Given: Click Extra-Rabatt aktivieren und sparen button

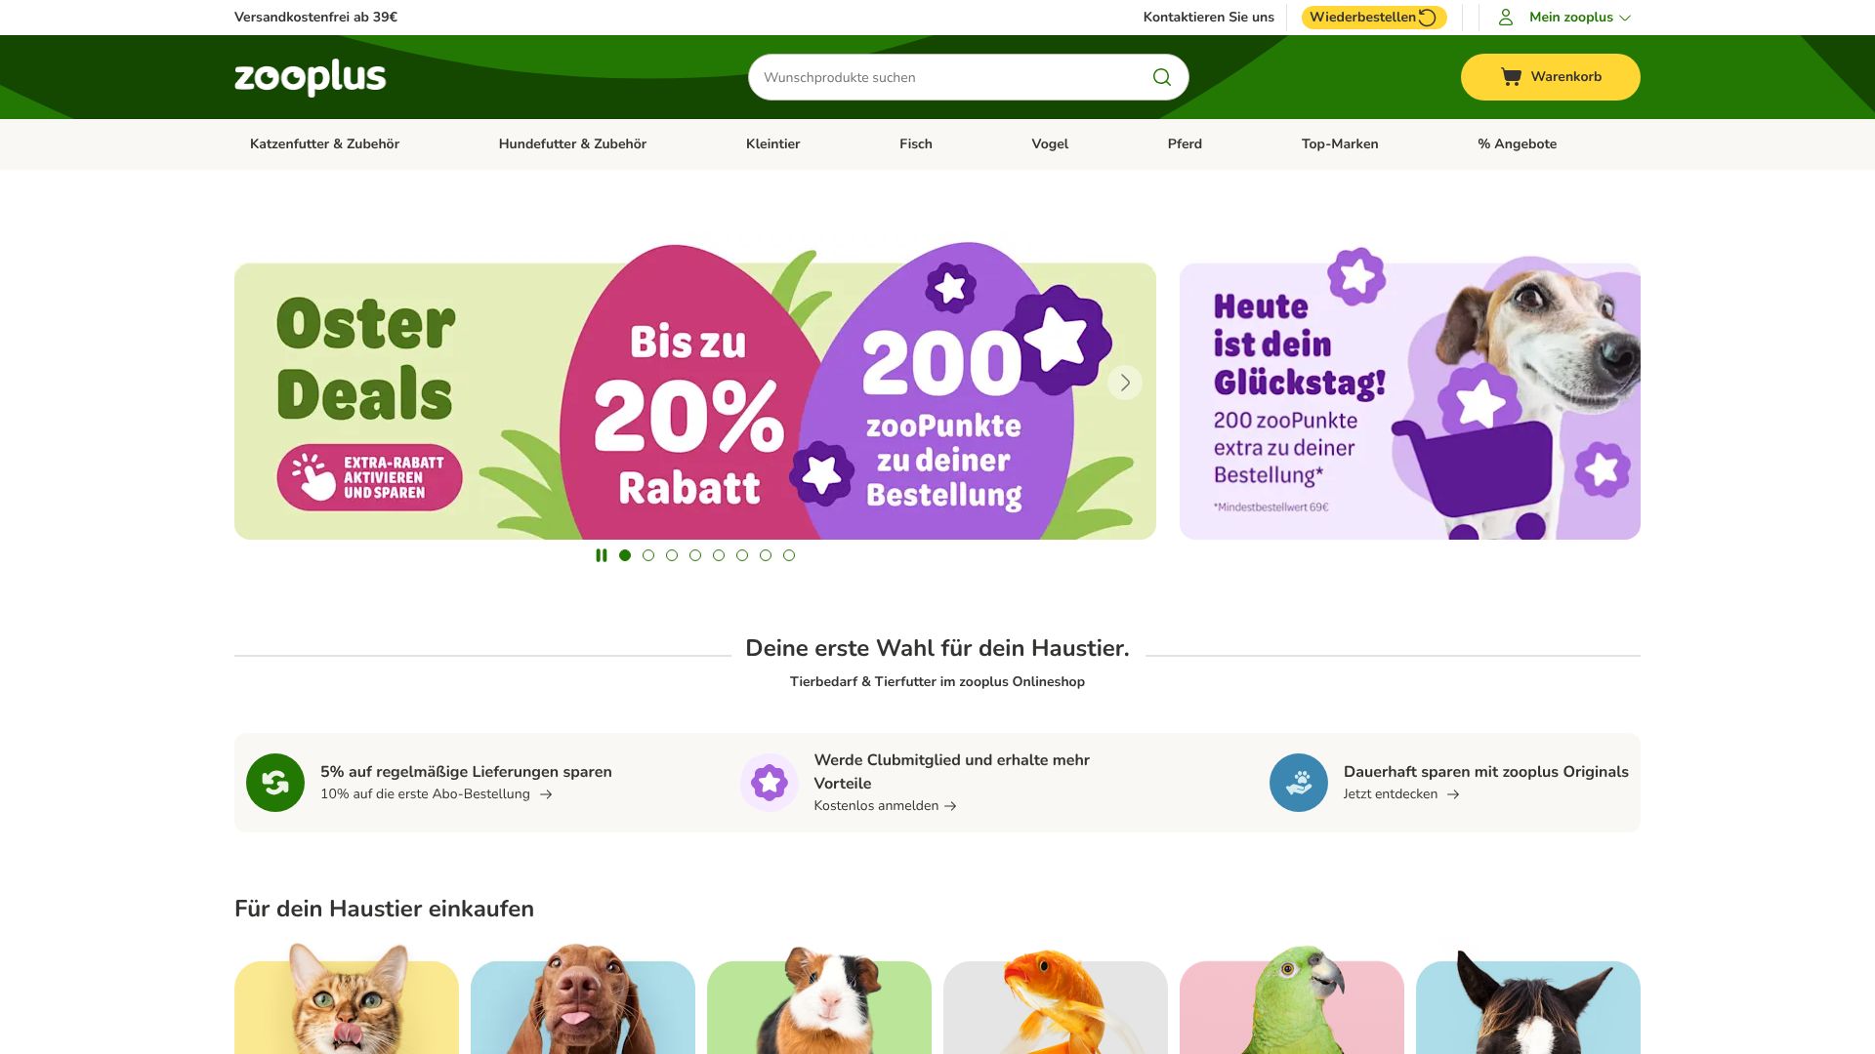Looking at the screenshot, I should [369, 477].
